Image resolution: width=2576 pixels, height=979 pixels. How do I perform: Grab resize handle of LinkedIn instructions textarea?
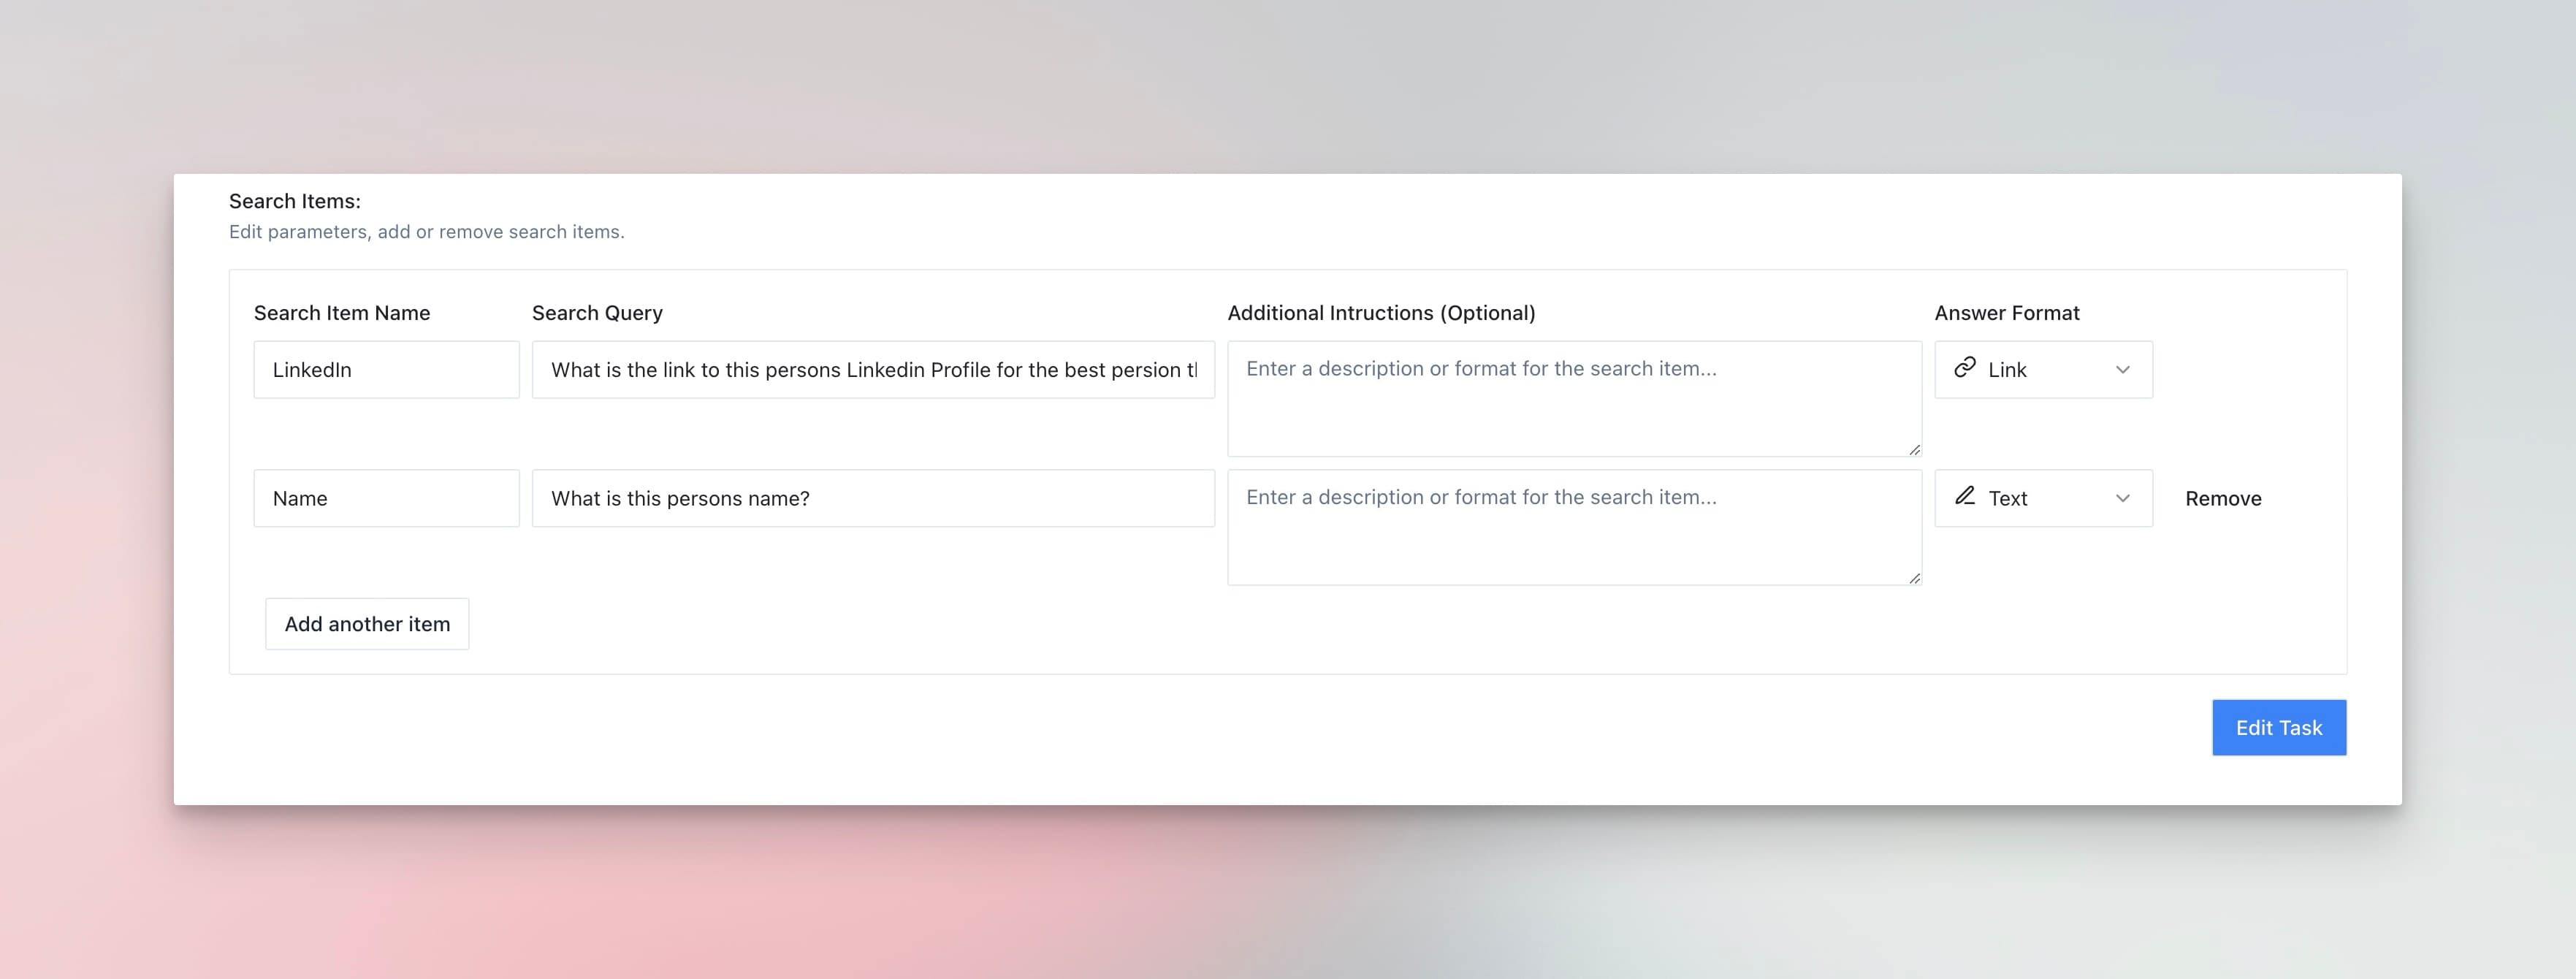click(x=1914, y=450)
